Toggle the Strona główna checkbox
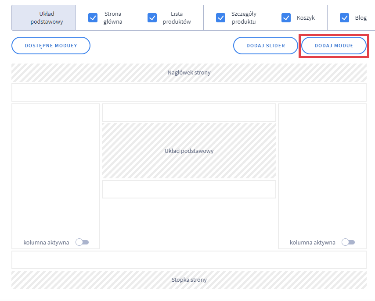 pos(93,18)
